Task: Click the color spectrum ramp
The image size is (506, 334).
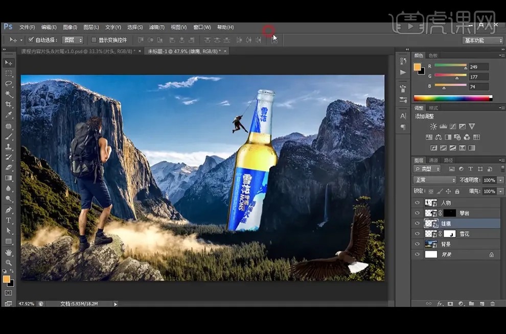Action: [x=453, y=98]
